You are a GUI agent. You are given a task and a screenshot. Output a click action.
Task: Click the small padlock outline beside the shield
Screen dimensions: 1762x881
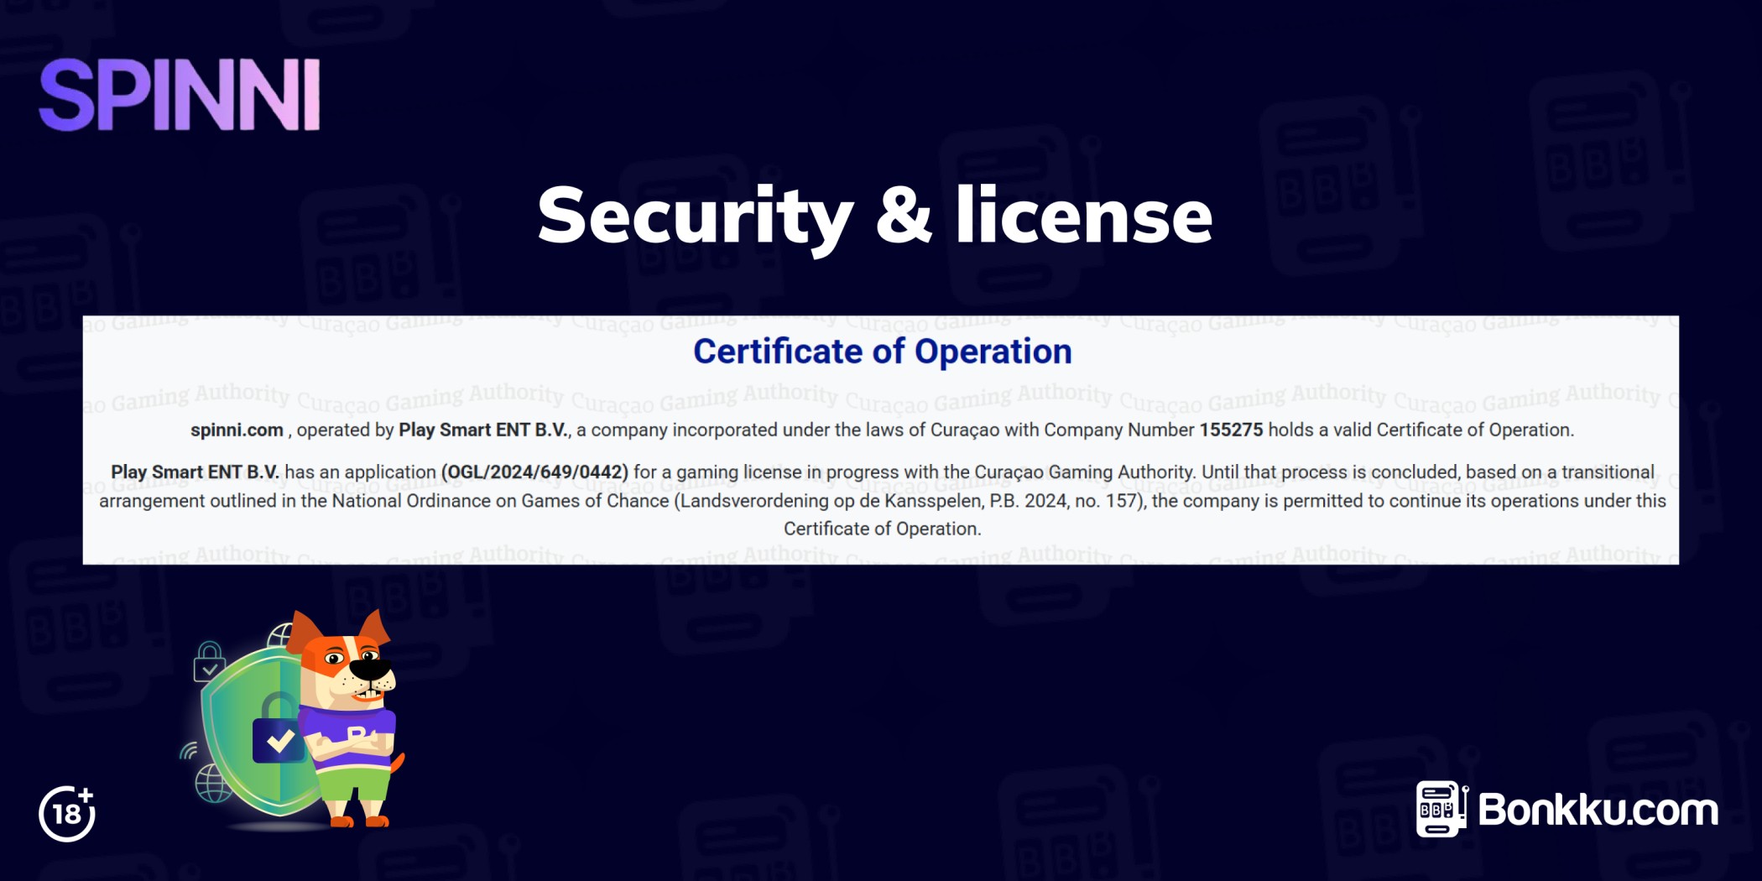click(x=208, y=662)
